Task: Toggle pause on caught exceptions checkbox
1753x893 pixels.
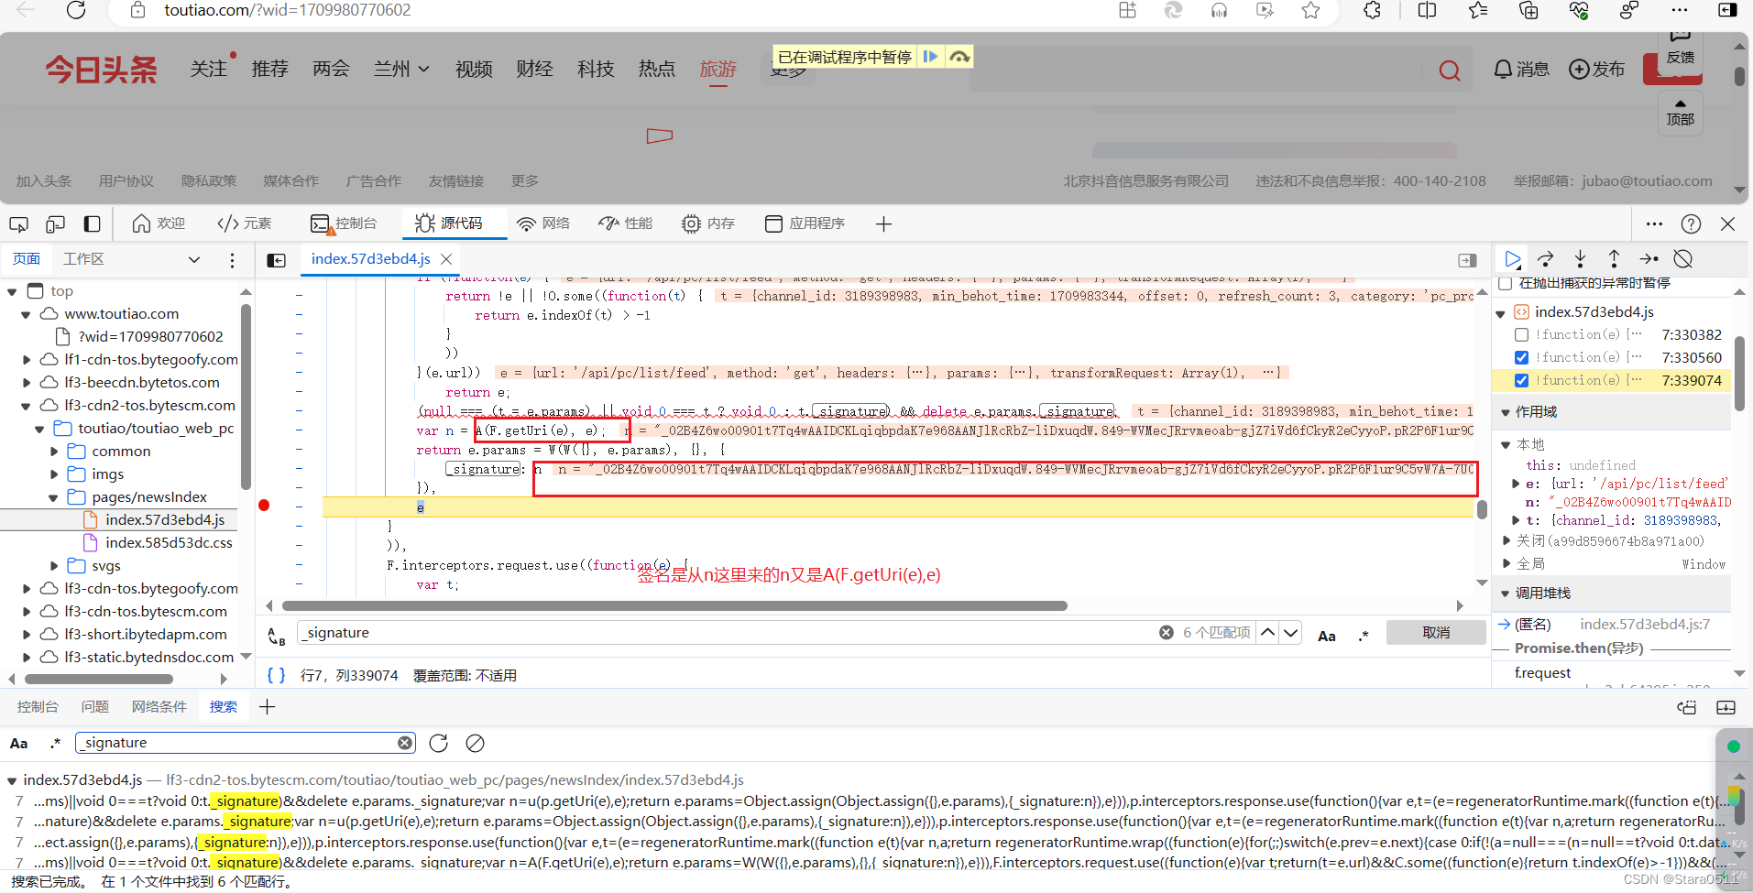Action: (x=1505, y=283)
